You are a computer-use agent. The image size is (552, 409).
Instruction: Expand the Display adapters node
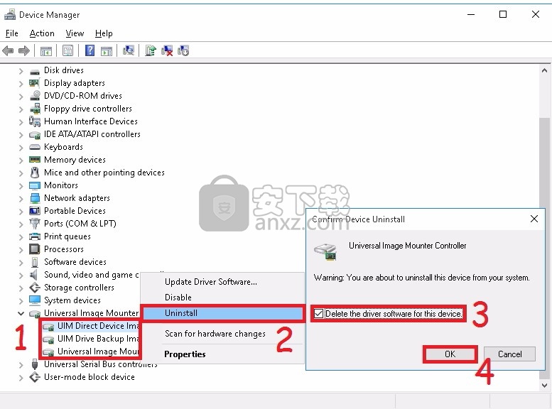(x=21, y=84)
